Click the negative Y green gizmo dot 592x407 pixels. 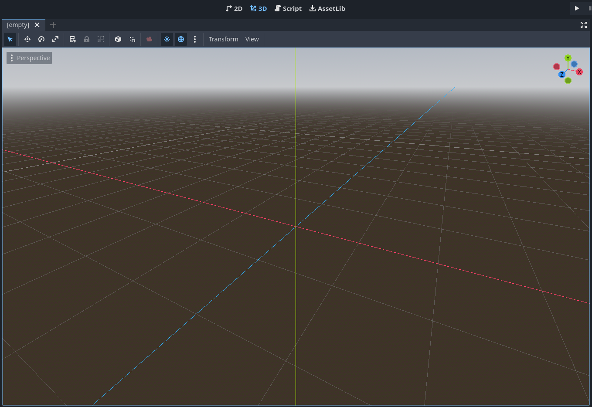pyautogui.click(x=568, y=81)
